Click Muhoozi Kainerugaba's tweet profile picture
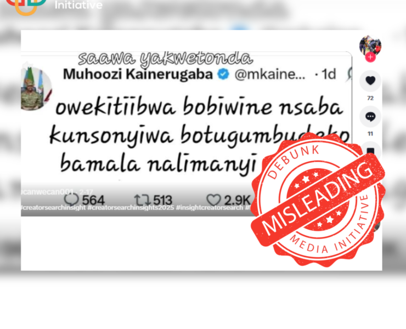406x329 pixels. click(36, 89)
